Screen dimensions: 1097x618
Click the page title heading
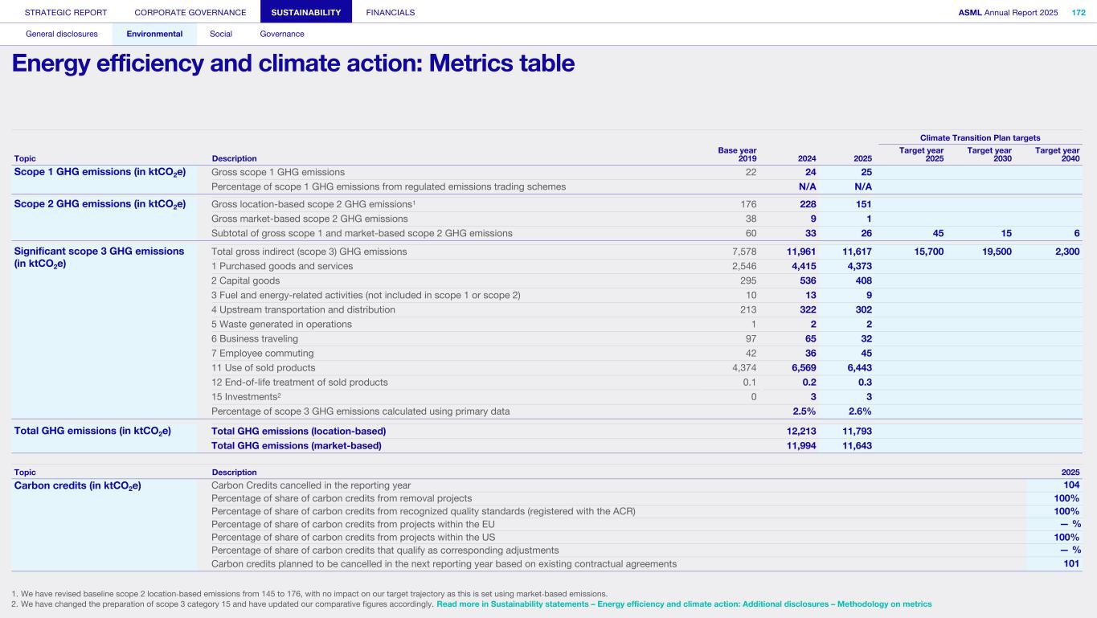(293, 63)
